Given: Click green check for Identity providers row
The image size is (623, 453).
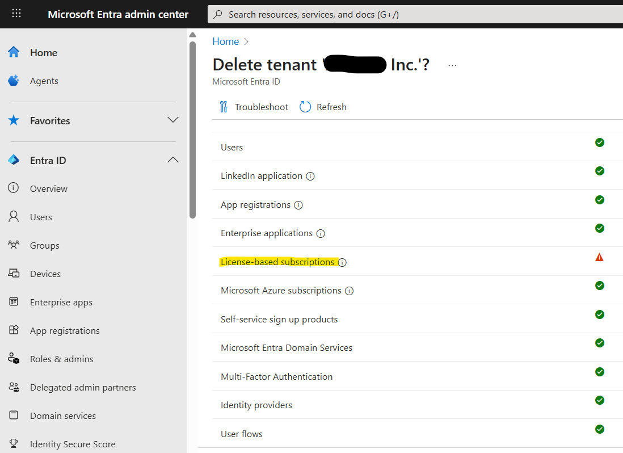Looking at the screenshot, I should [600, 400].
